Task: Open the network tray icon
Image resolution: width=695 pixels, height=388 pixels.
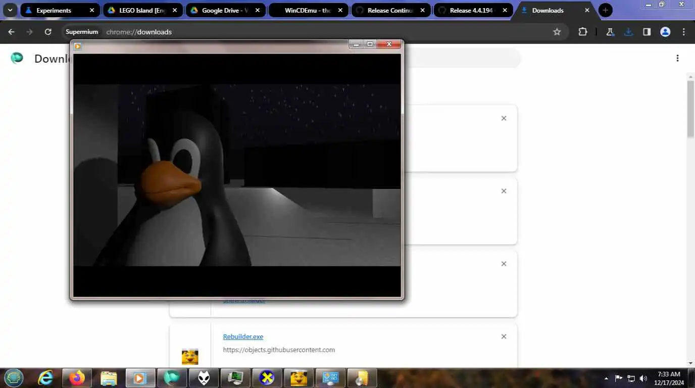Action: (631, 378)
